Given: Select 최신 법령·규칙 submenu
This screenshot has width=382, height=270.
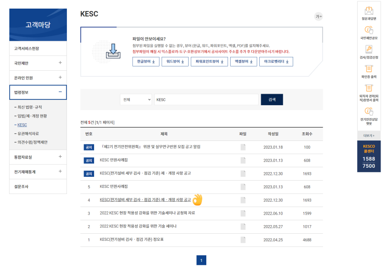Looking at the screenshot, I should 30,107.
